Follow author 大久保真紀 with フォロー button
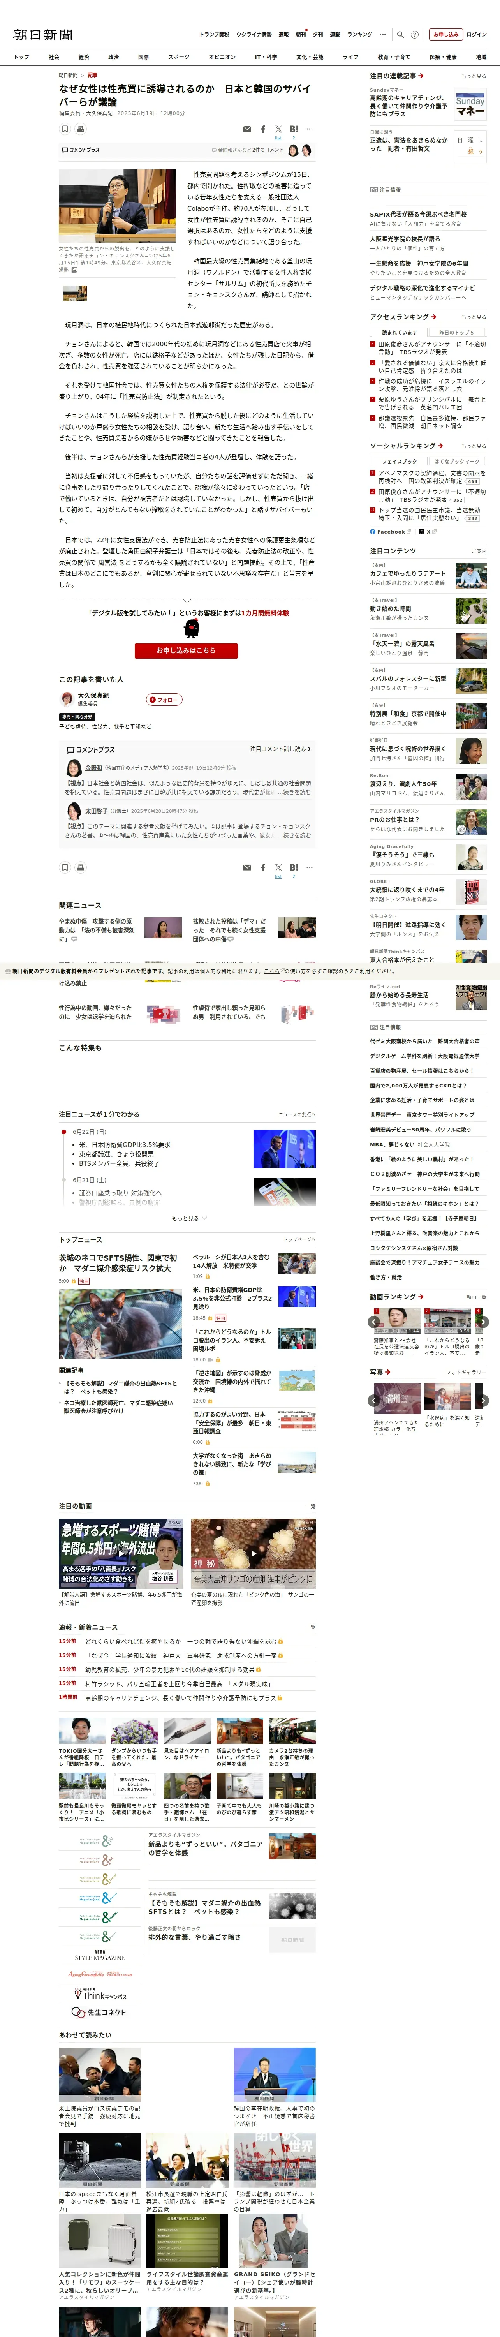 point(164,700)
